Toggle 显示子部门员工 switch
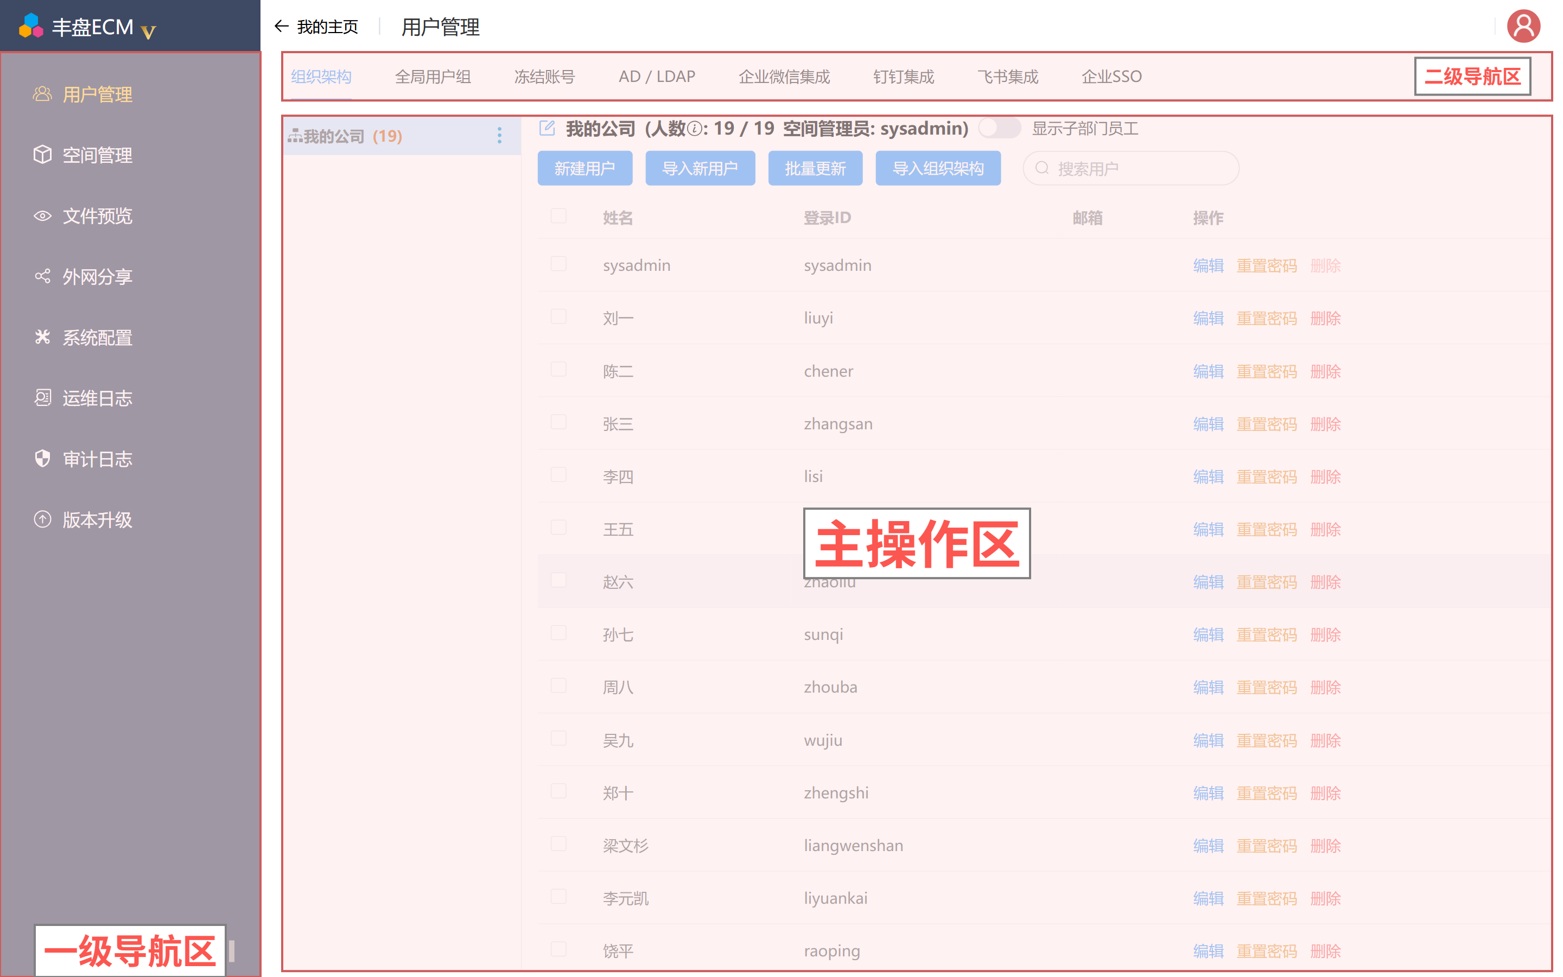 pos(999,128)
